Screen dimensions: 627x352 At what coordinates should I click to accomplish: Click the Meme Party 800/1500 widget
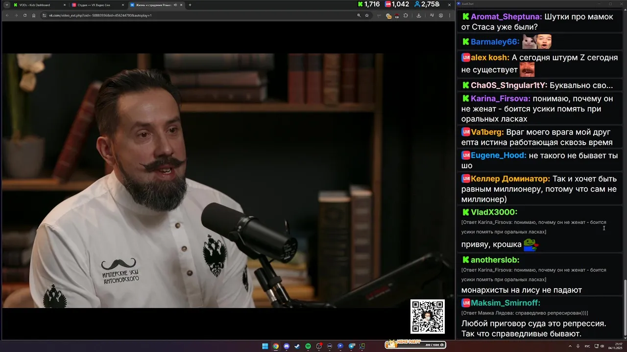[x=414, y=345]
